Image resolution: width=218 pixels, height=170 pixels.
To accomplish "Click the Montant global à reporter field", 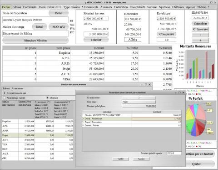I will [174, 153].
